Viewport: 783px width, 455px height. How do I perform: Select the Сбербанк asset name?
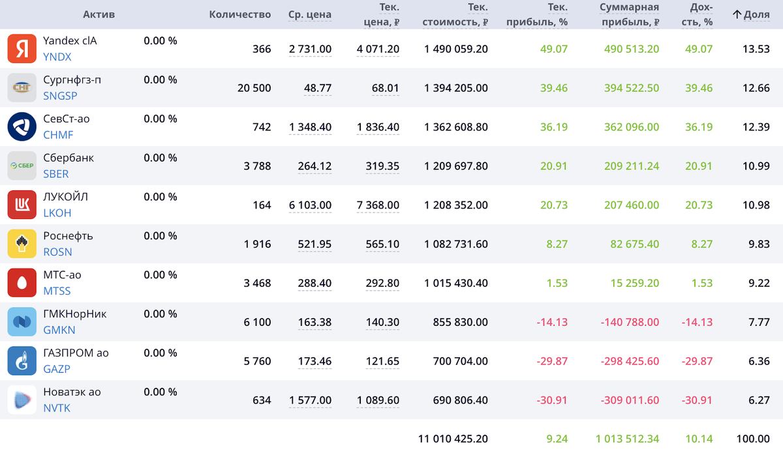(x=69, y=158)
